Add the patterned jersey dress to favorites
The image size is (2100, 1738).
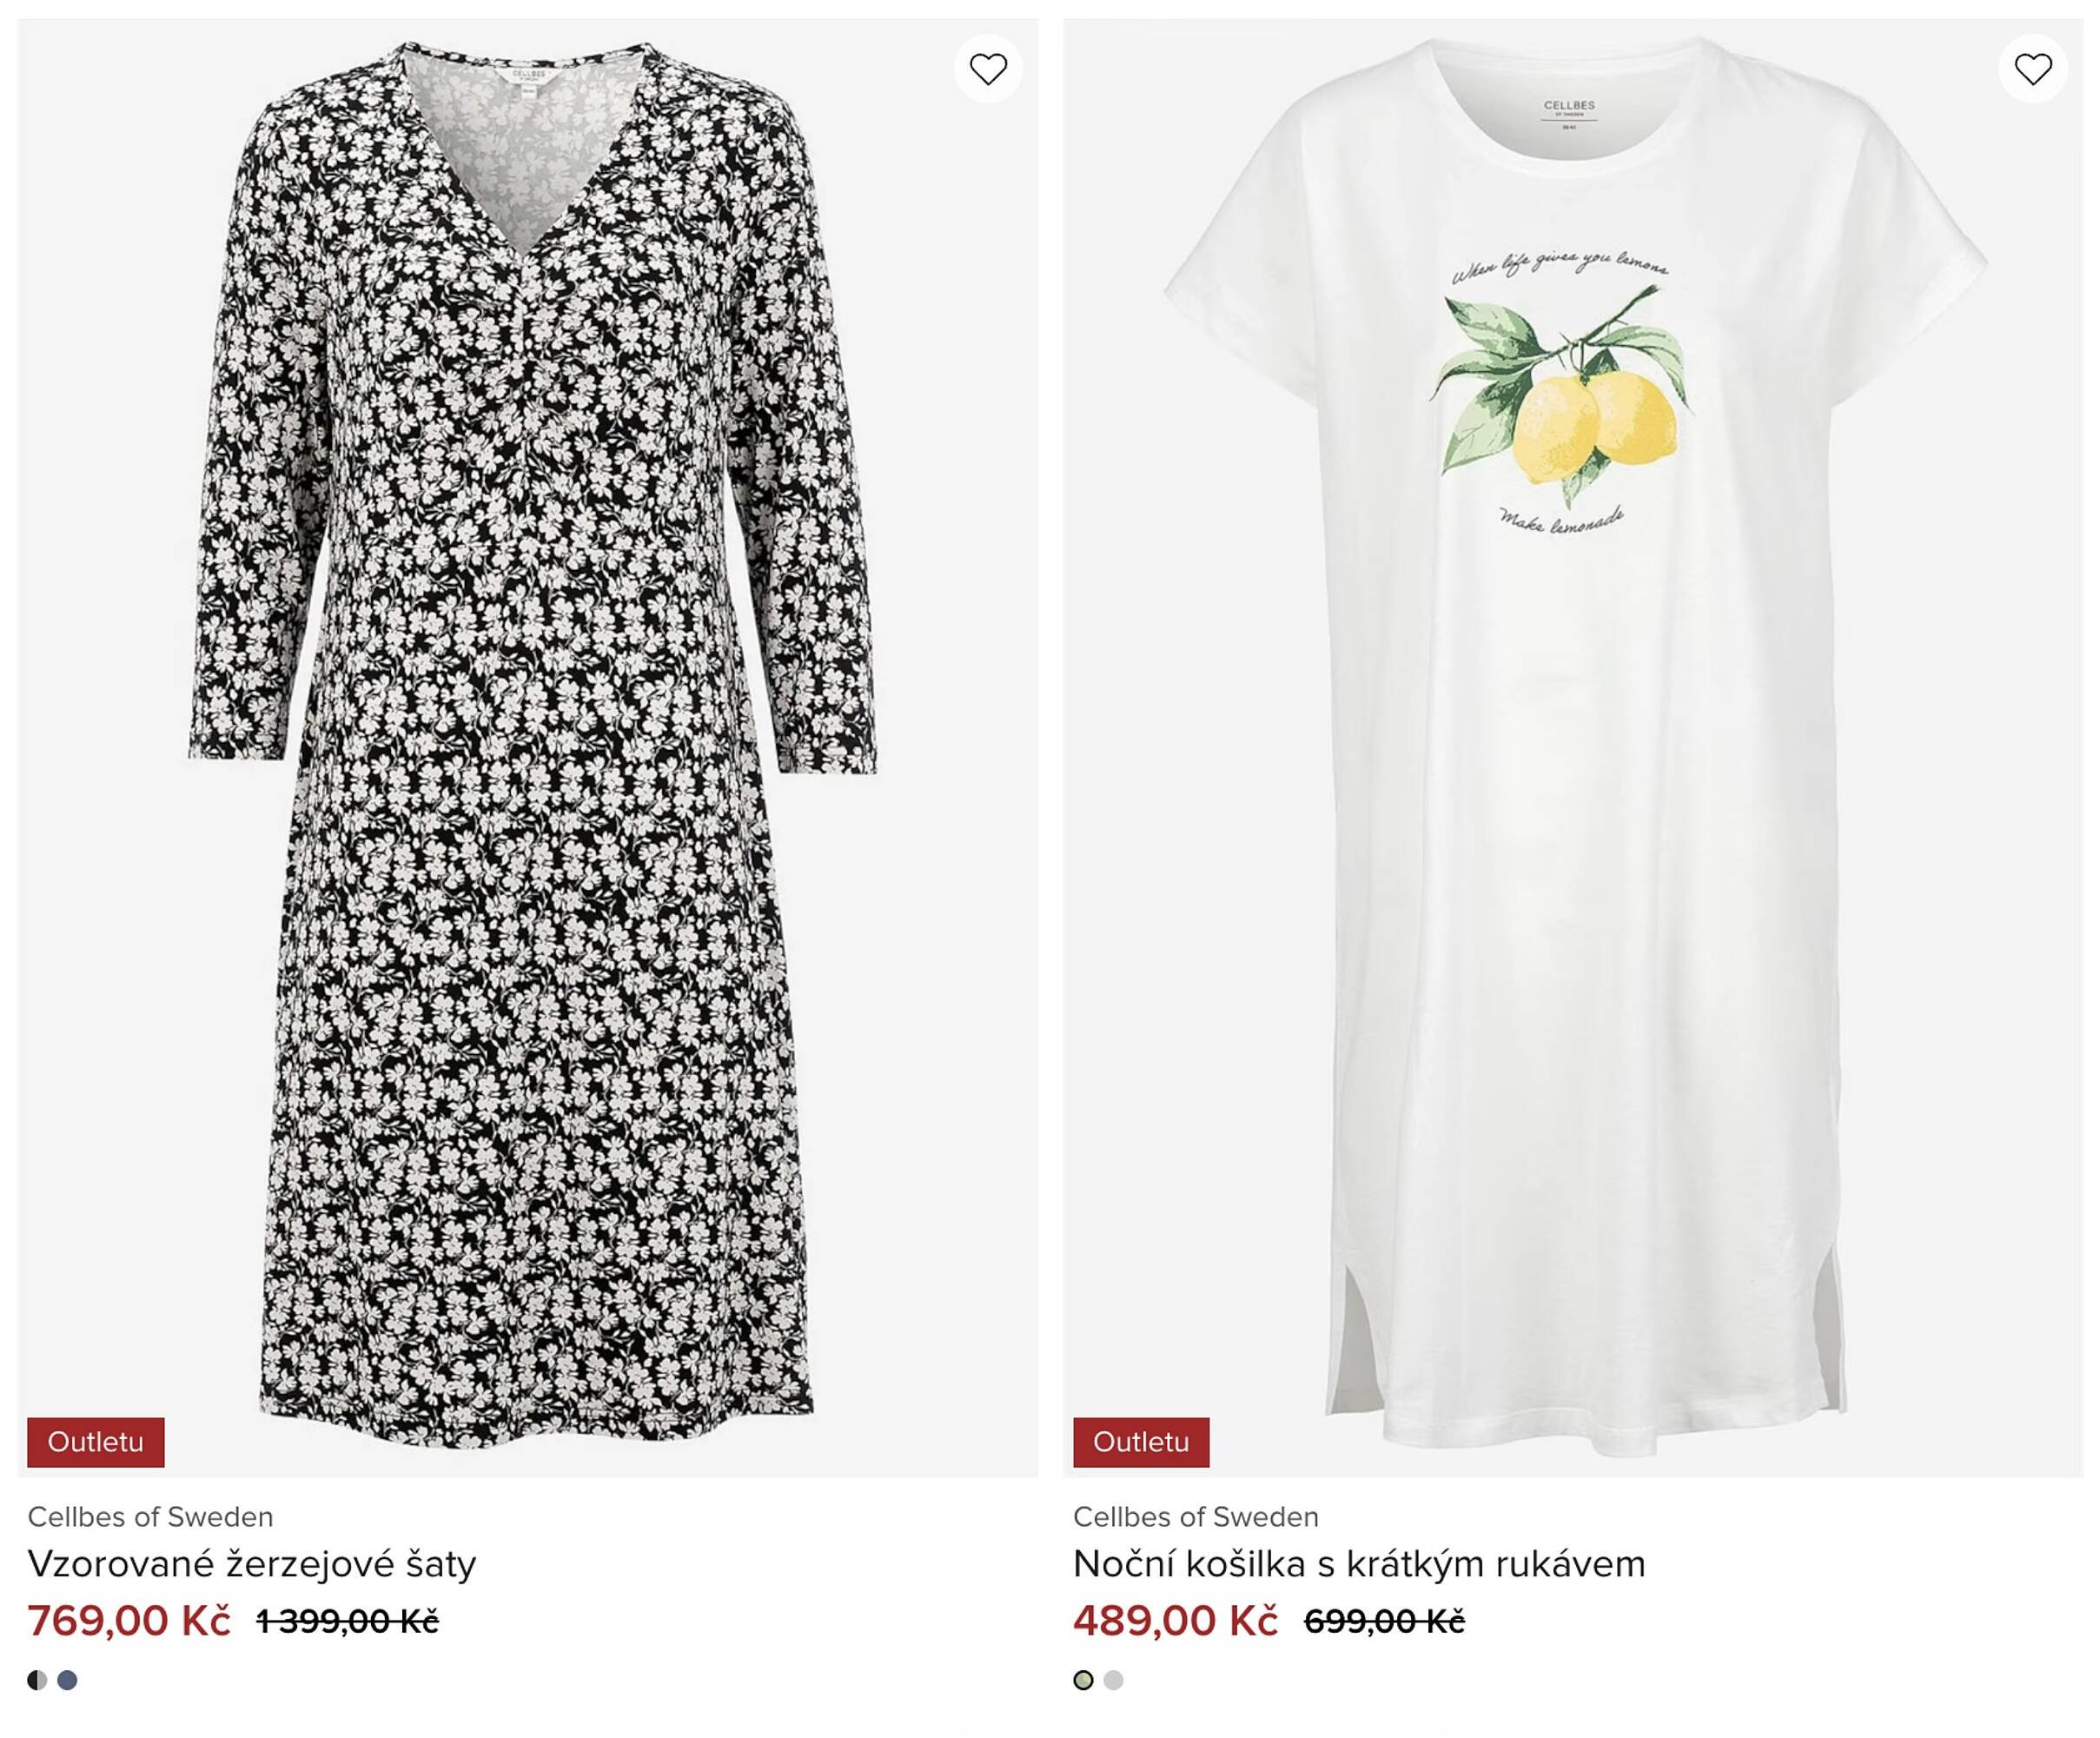point(987,69)
